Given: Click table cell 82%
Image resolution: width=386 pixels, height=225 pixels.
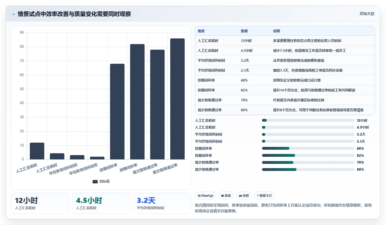Looking at the screenshot, I should click(244, 90).
